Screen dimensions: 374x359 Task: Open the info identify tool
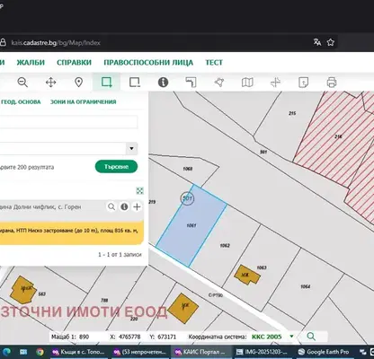(x=163, y=82)
